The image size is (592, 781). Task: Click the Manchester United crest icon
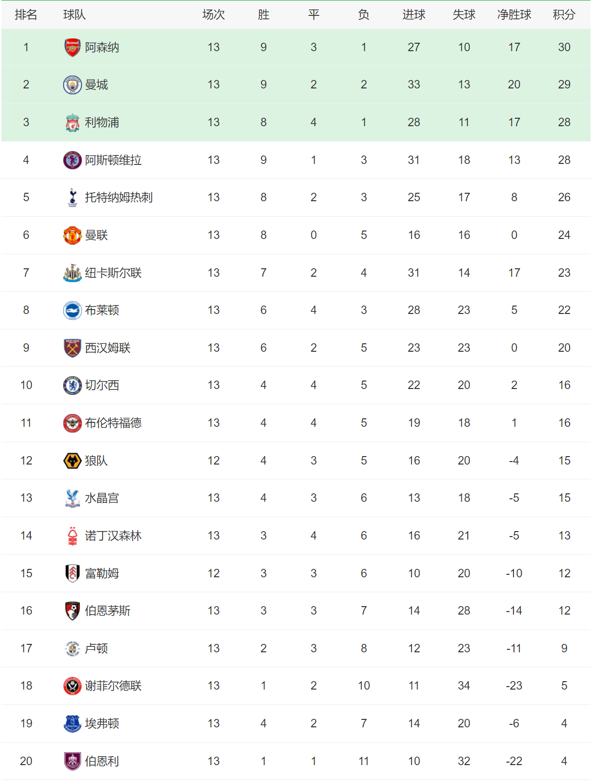click(x=73, y=235)
